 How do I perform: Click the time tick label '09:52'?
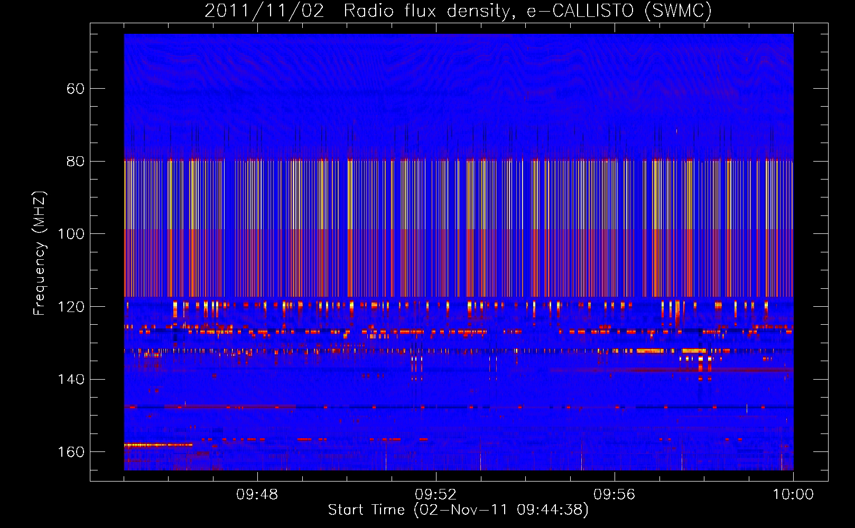436,495
